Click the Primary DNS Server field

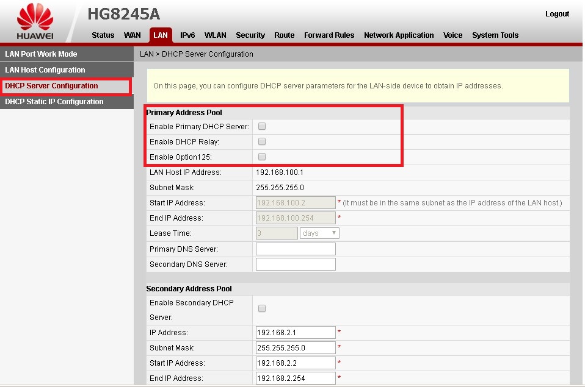pyautogui.click(x=296, y=249)
